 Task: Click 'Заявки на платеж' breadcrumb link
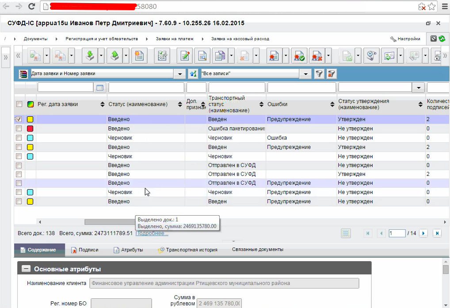click(x=175, y=39)
